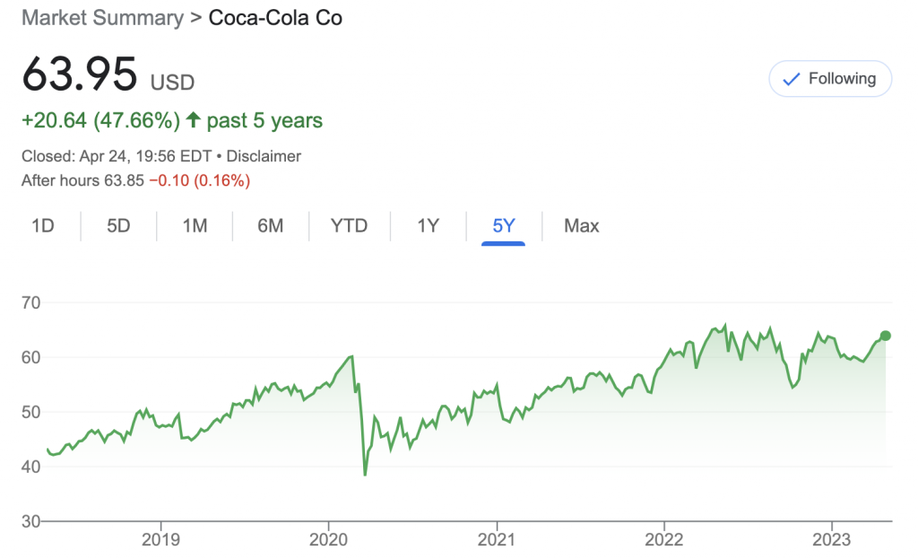Click the 2021 label on the x-axis
The height and width of the screenshot is (559, 918).
pyautogui.click(x=496, y=539)
